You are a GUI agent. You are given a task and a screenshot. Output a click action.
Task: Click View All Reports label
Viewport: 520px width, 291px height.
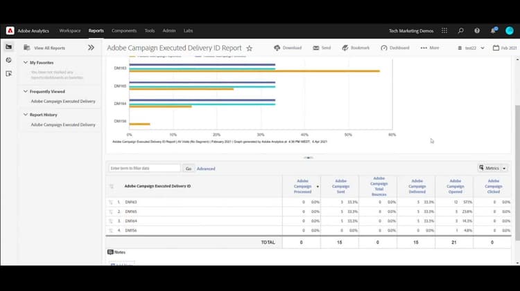[x=49, y=48]
